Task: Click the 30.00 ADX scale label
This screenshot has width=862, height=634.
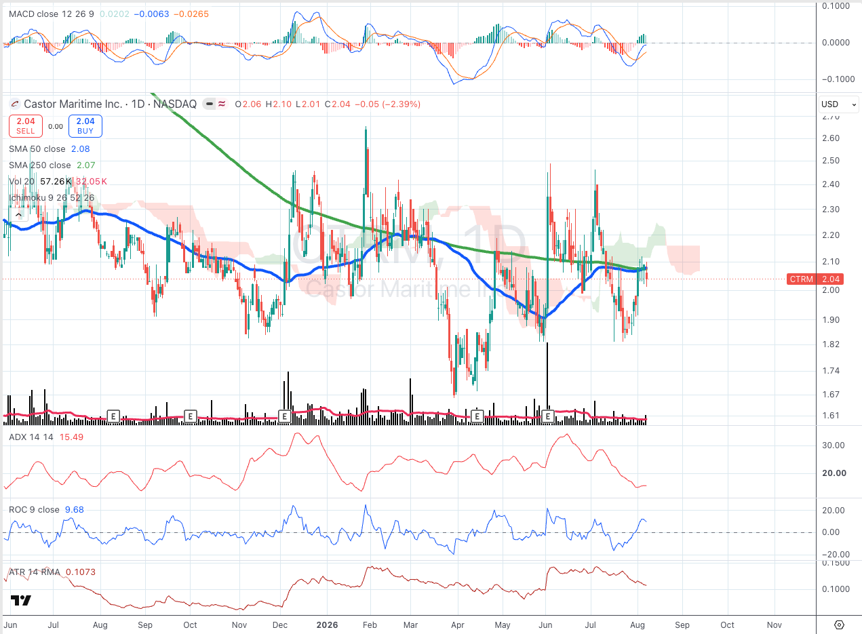Action: tap(834, 445)
